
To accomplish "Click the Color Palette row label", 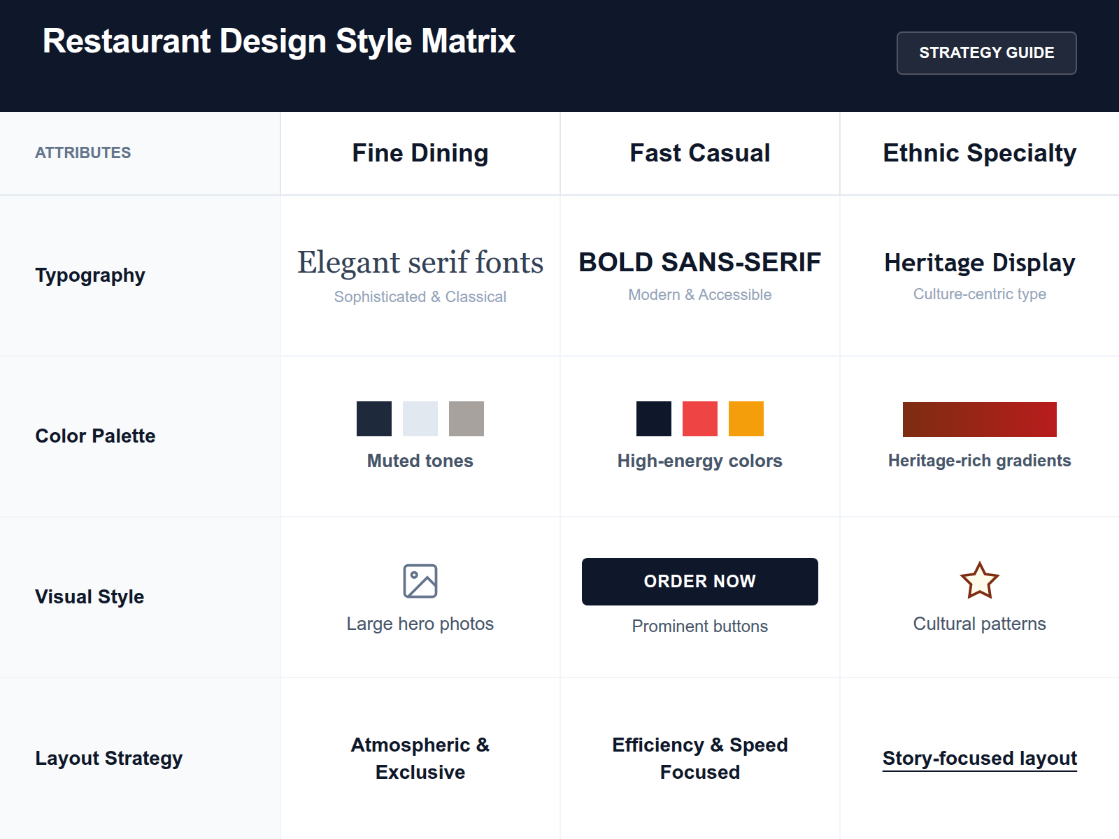I will point(95,436).
